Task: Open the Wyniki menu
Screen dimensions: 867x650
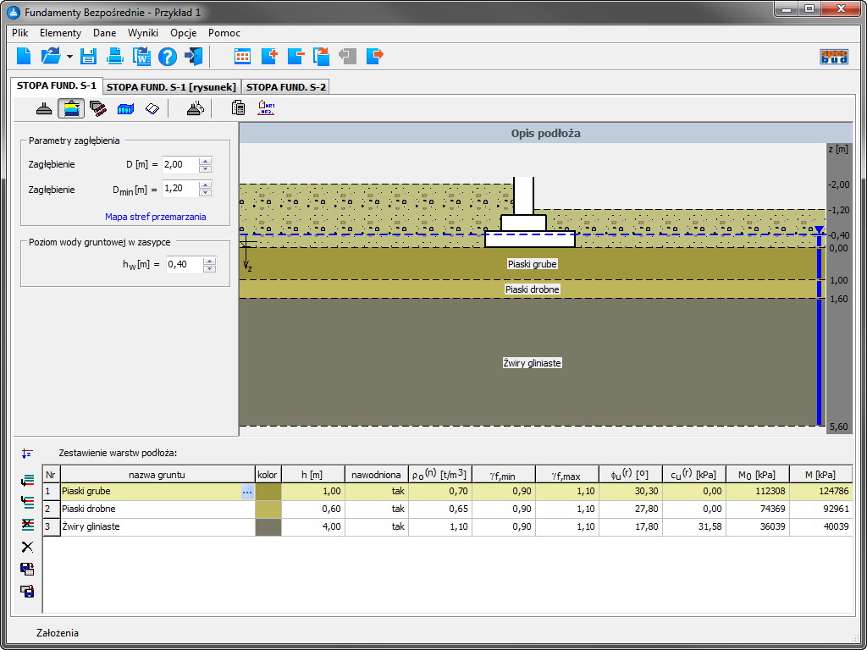Action: click(x=143, y=33)
